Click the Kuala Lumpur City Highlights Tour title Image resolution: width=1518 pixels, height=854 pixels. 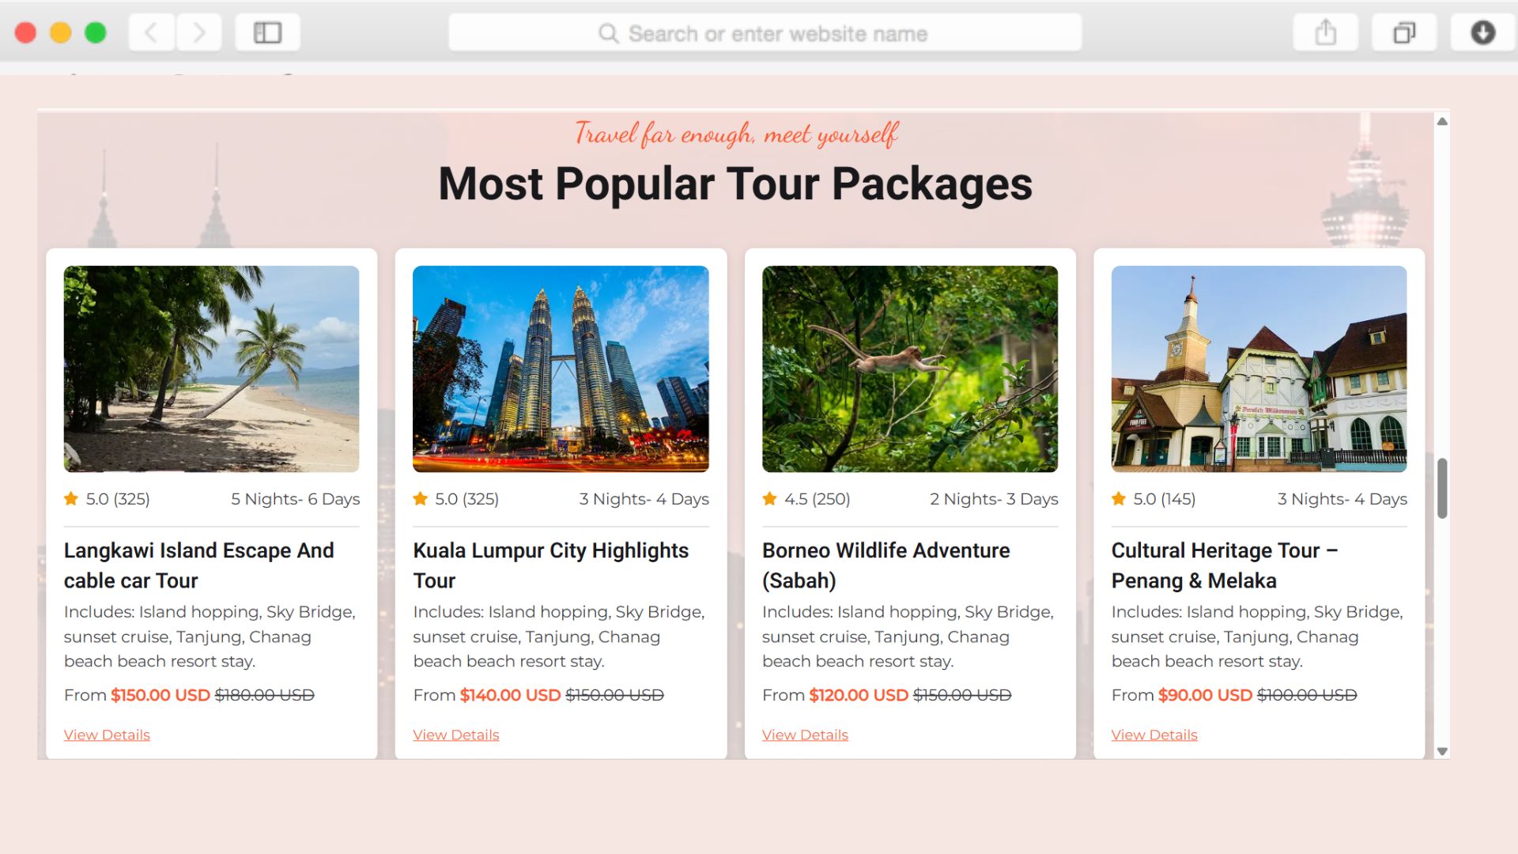pos(550,565)
